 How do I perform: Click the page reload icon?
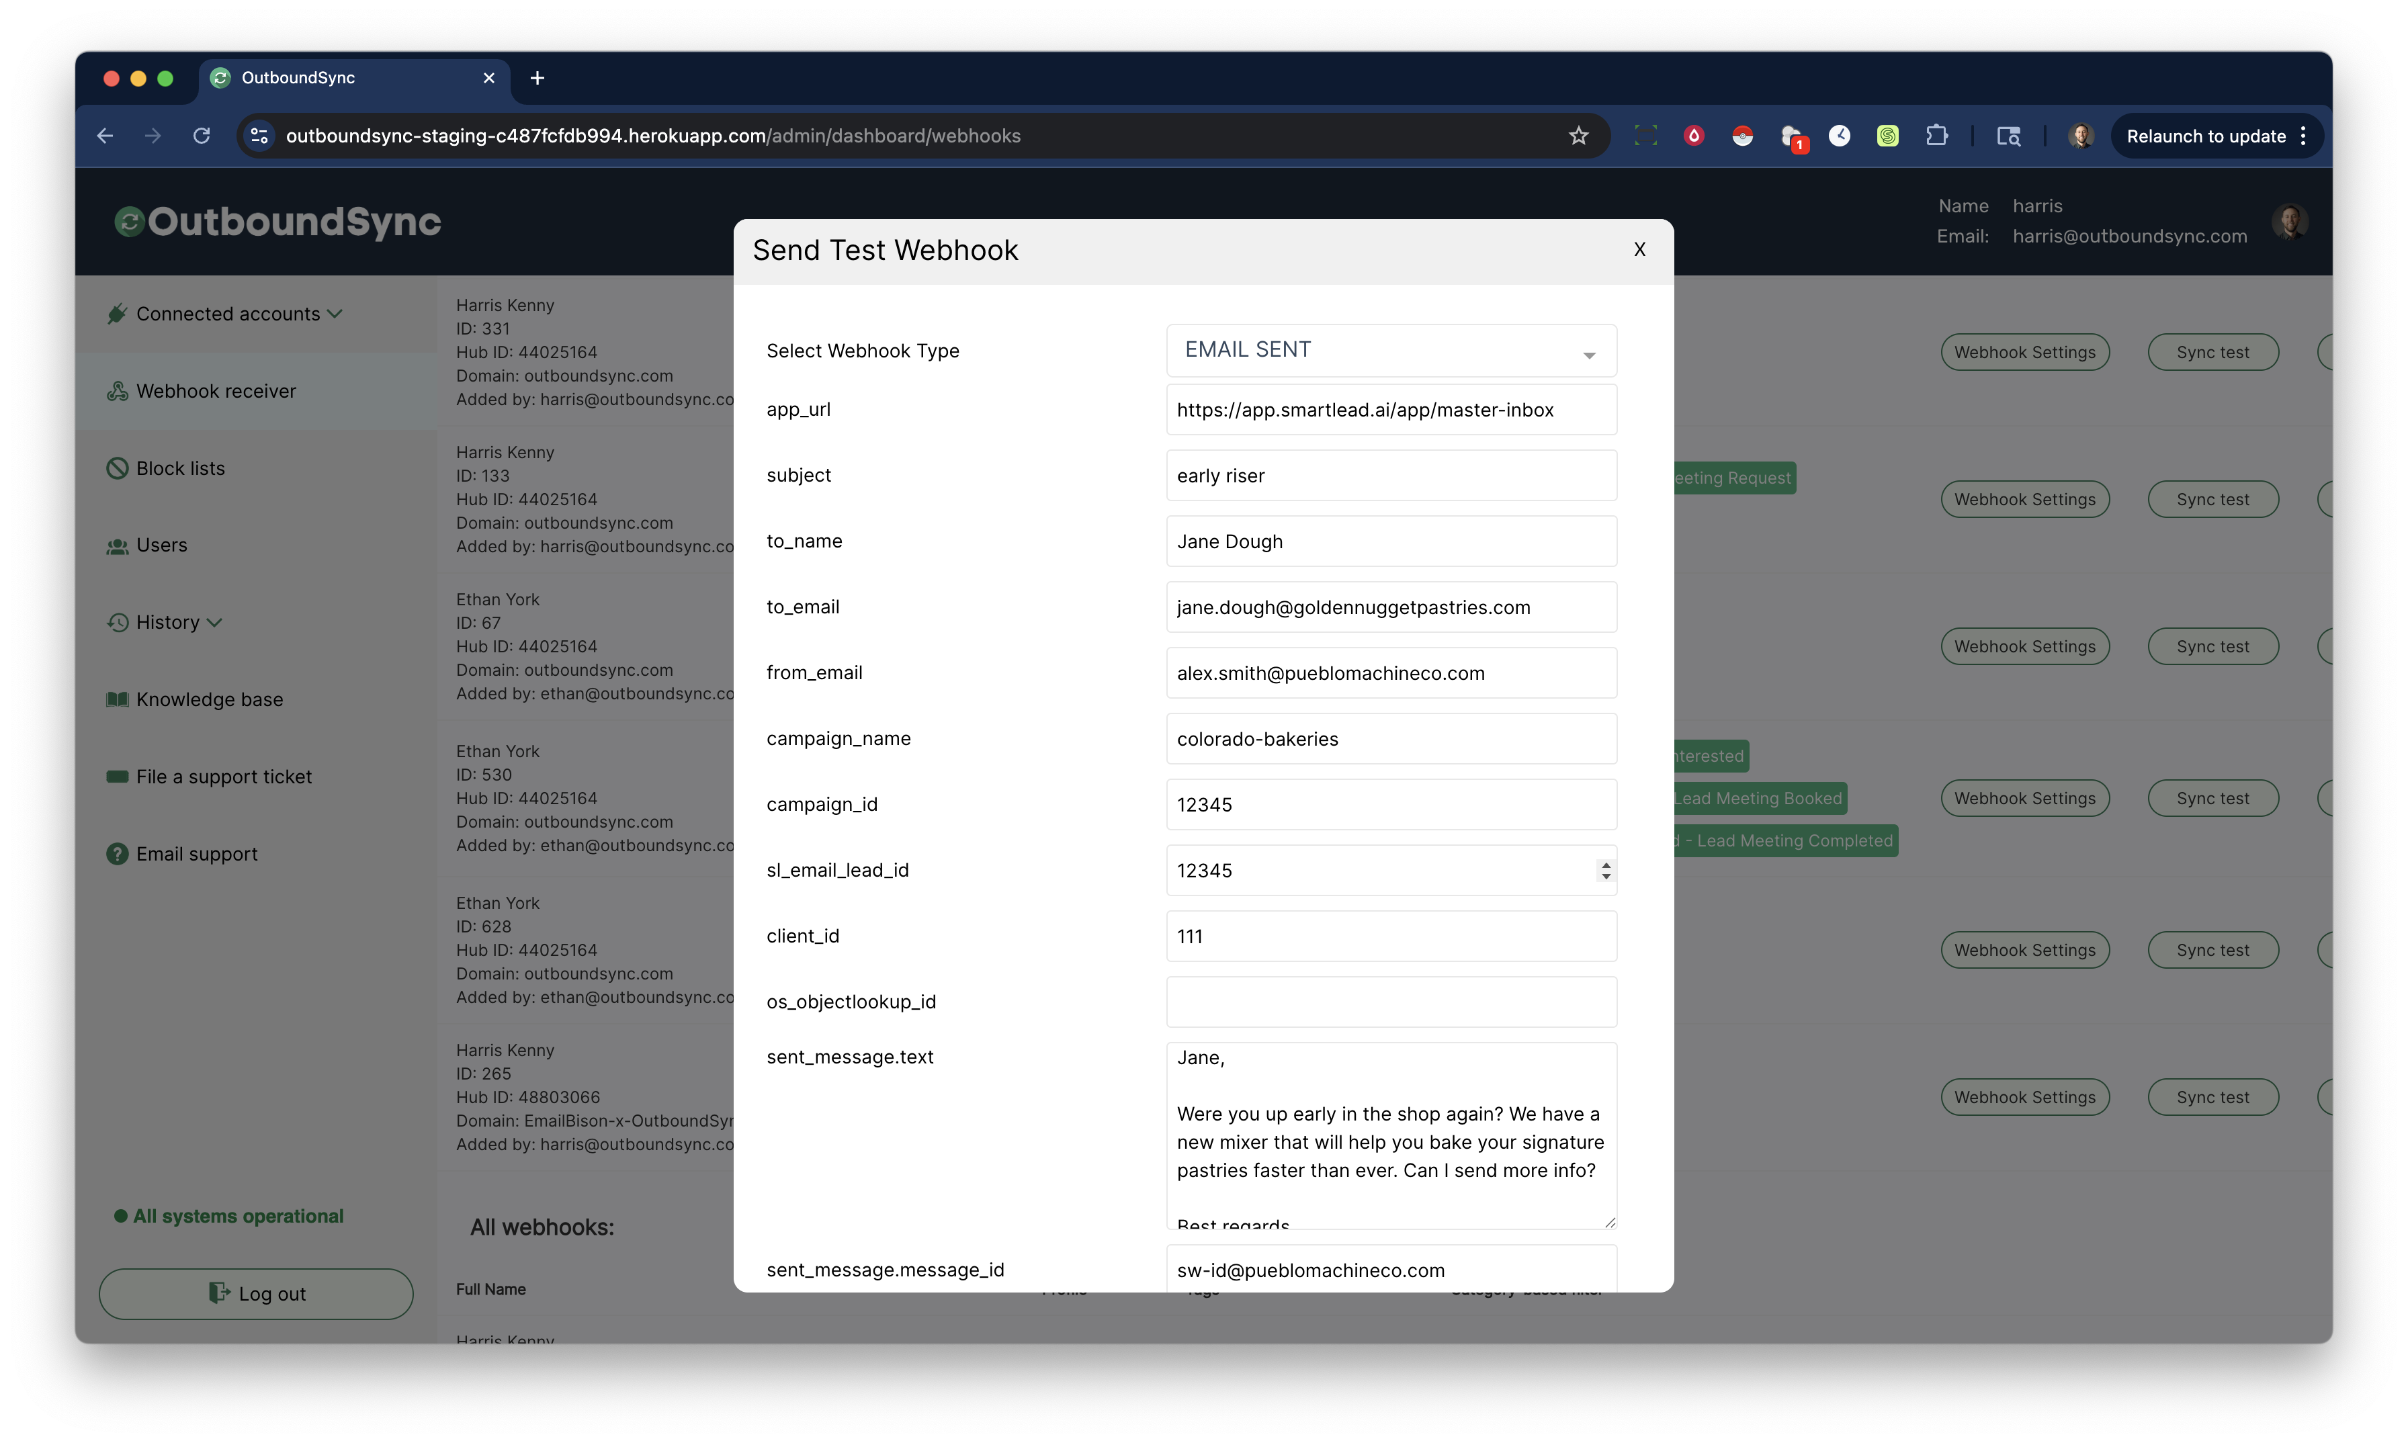202,135
